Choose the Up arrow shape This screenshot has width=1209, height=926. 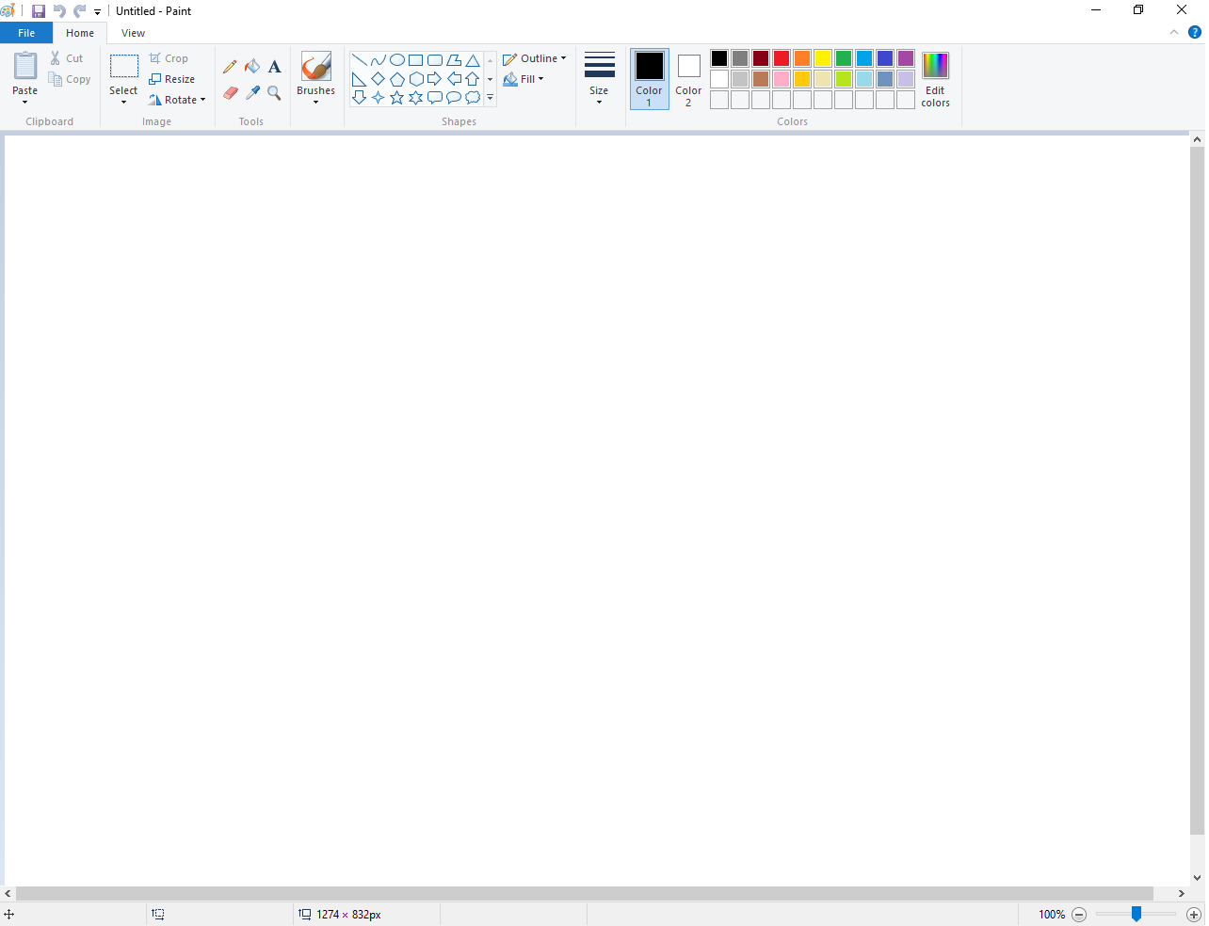coord(473,79)
